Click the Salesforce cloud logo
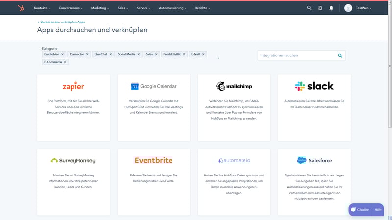This screenshot has height=220, width=392. [301, 160]
